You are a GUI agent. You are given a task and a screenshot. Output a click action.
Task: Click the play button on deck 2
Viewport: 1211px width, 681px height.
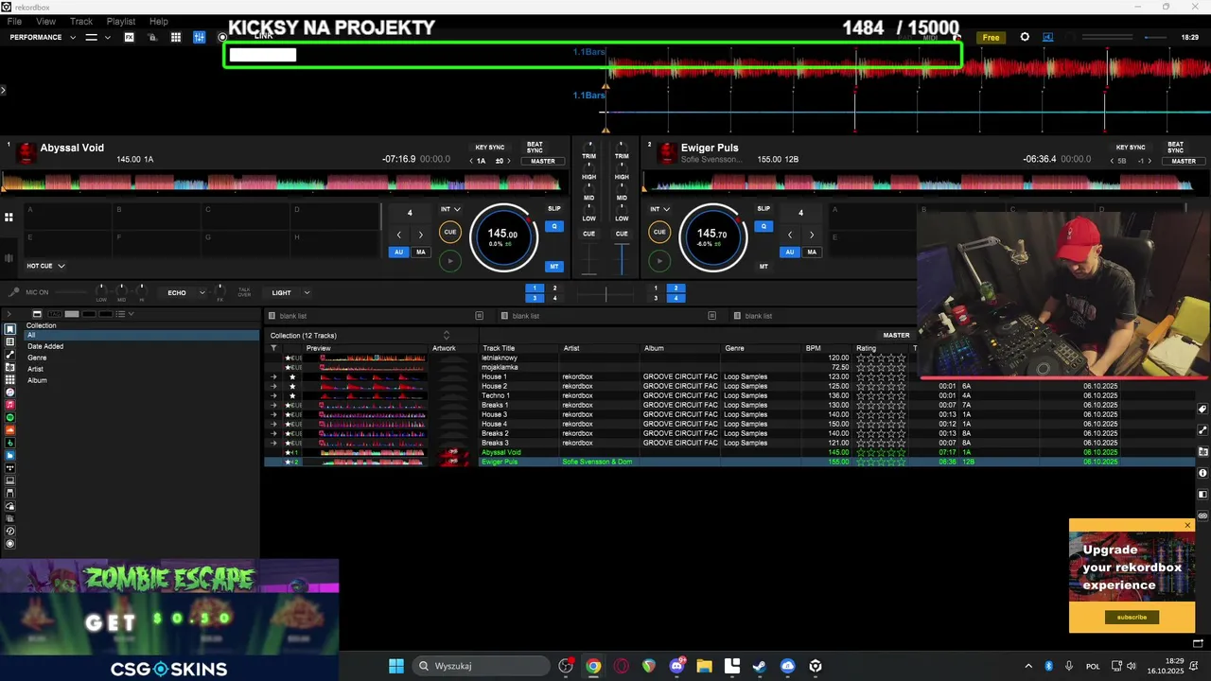click(x=659, y=261)
